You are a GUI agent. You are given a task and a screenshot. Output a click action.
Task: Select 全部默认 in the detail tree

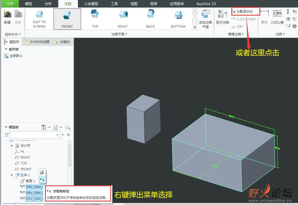click(13, 56)
